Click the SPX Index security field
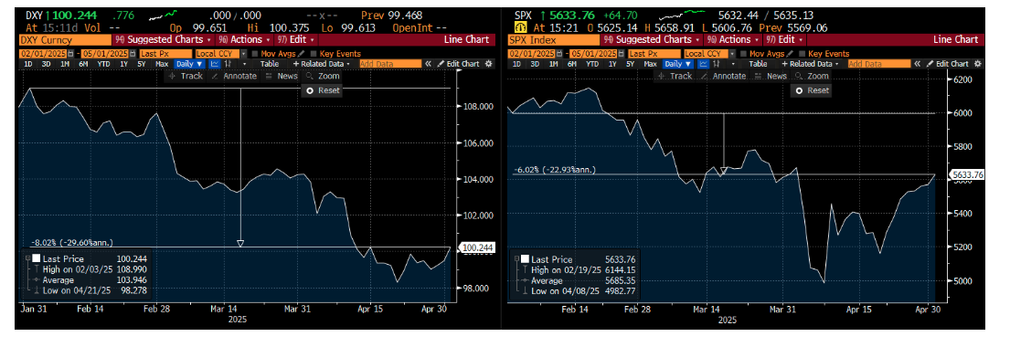Image resolution: width=1010 pixels, height=347 pixels. point(554,39)
